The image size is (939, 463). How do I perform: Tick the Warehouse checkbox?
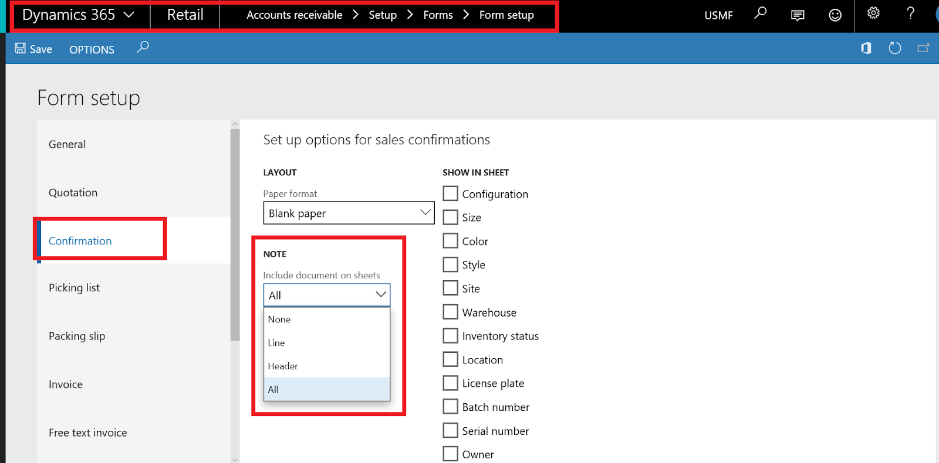tap(451, 312)
